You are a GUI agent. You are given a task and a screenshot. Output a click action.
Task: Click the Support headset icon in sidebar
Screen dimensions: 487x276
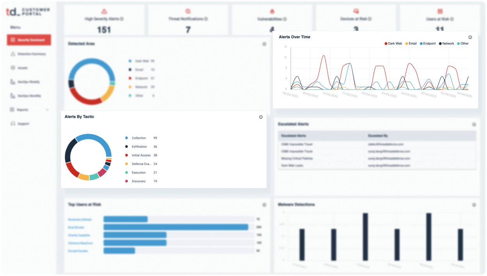tap(13, 124)
